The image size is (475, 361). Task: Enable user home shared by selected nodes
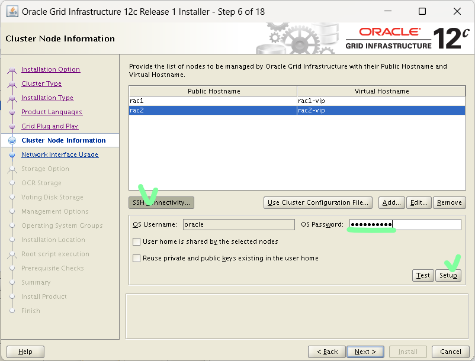[x=137, y=241]
